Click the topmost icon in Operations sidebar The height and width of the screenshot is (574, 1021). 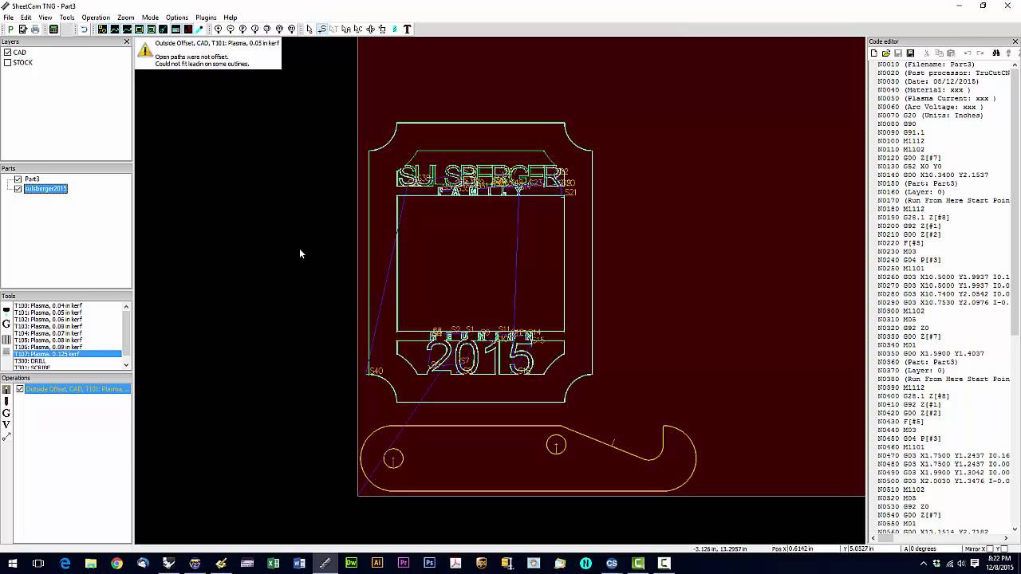point(6,389)
